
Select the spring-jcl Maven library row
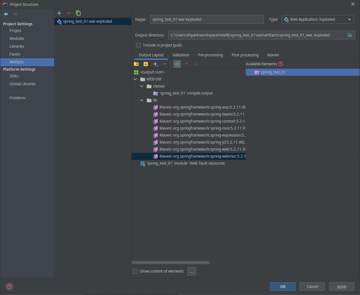[188, 142]
